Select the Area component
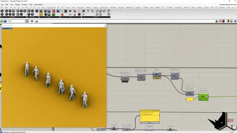The width and height of the screenshot is (237, 133). point(157,75)
